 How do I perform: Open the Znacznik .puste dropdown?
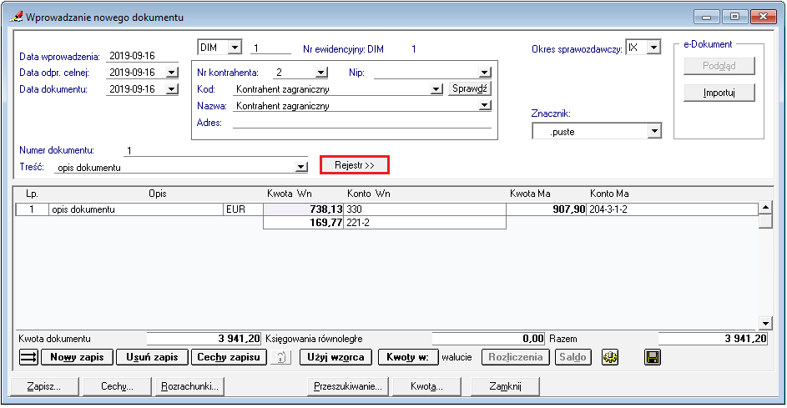point(654,132)
